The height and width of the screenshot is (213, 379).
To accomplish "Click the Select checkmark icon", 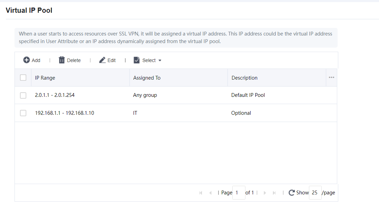I will click(x=137, y=60).
